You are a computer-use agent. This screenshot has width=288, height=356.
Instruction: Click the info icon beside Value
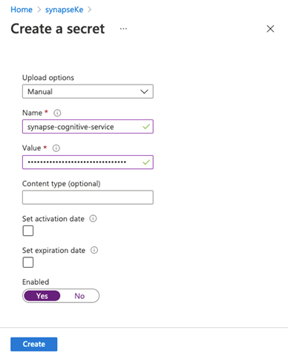(x=56, y=148)
